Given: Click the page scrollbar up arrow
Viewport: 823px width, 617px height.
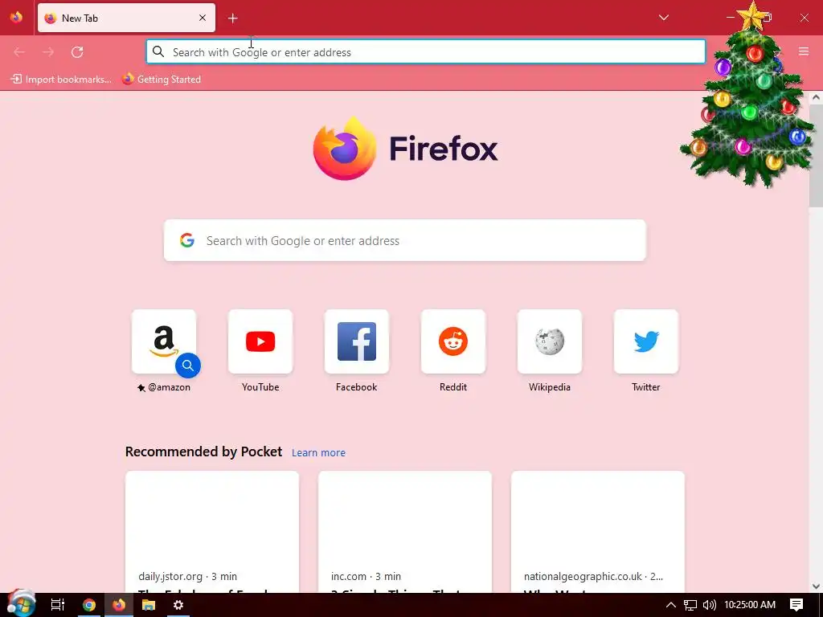Looking at the screenshot, I should coord(816,97).
